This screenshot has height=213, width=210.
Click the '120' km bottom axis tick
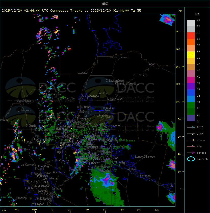(x=157, y=210)
